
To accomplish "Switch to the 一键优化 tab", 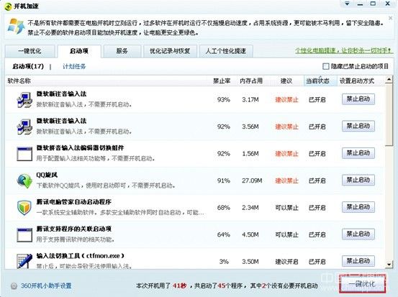I will tap(30, 51).
